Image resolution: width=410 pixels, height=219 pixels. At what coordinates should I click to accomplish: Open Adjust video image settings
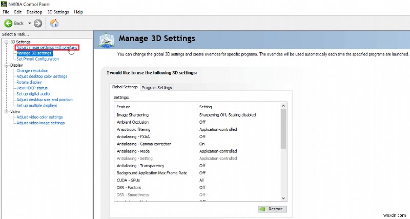[40, 123]
